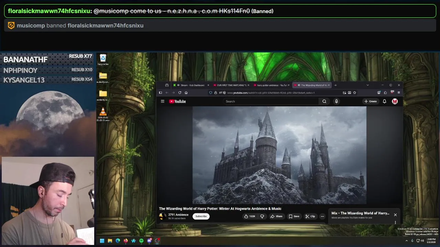
Task: Open Firefox View icon in tab strip
Action: 167,85
